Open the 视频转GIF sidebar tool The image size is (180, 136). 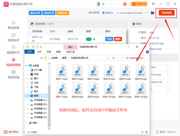13,50
